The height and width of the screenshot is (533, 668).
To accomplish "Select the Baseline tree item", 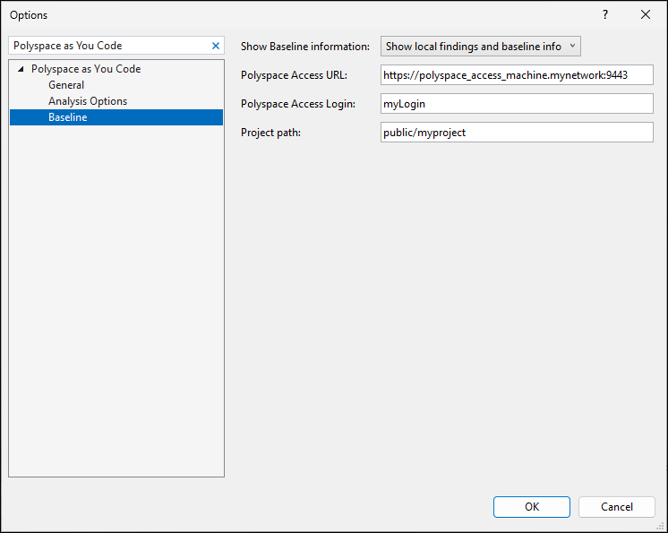I will tap(68, 117).
